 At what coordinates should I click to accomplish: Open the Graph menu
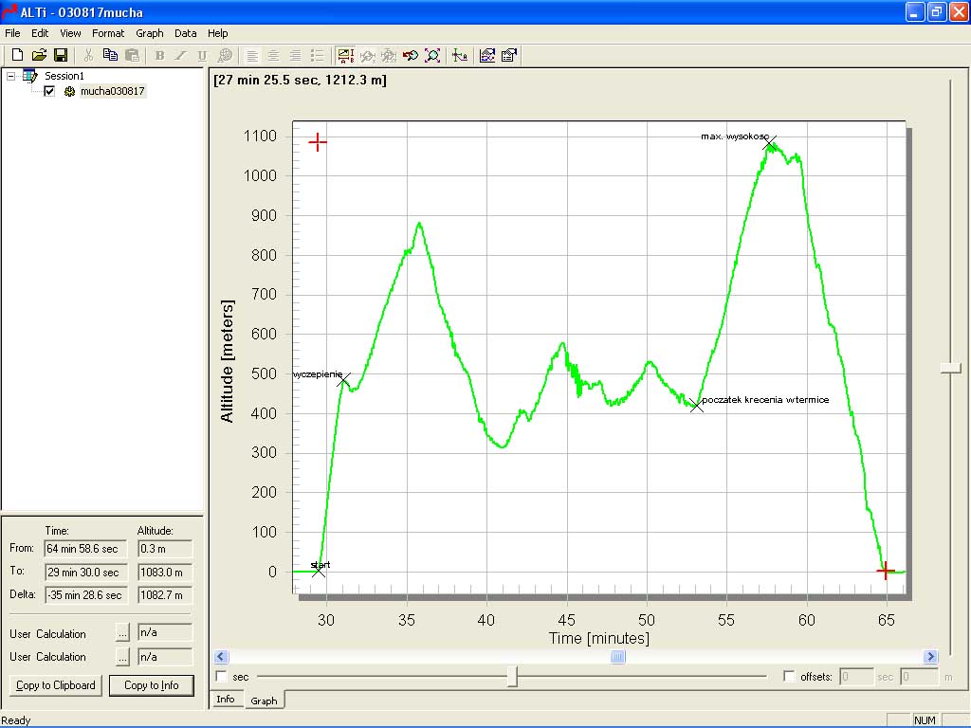click(149, 33)
